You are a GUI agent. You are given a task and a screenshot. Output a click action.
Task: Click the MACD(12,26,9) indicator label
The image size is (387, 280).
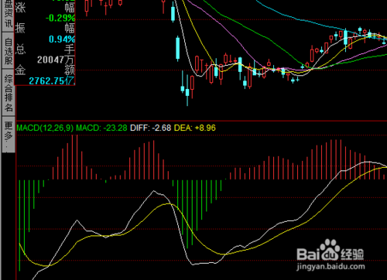pyautogui.click(x=45, y=128)
